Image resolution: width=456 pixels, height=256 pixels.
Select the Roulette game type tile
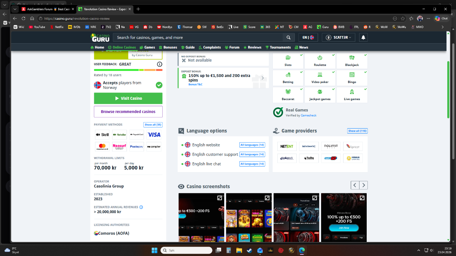pos(320,61)
